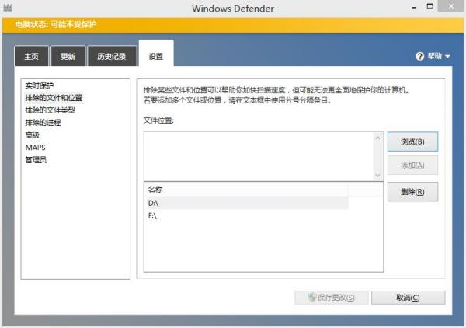466x328 pixels.
Task: Minimize the Windows Defender window
Action: 414,7
